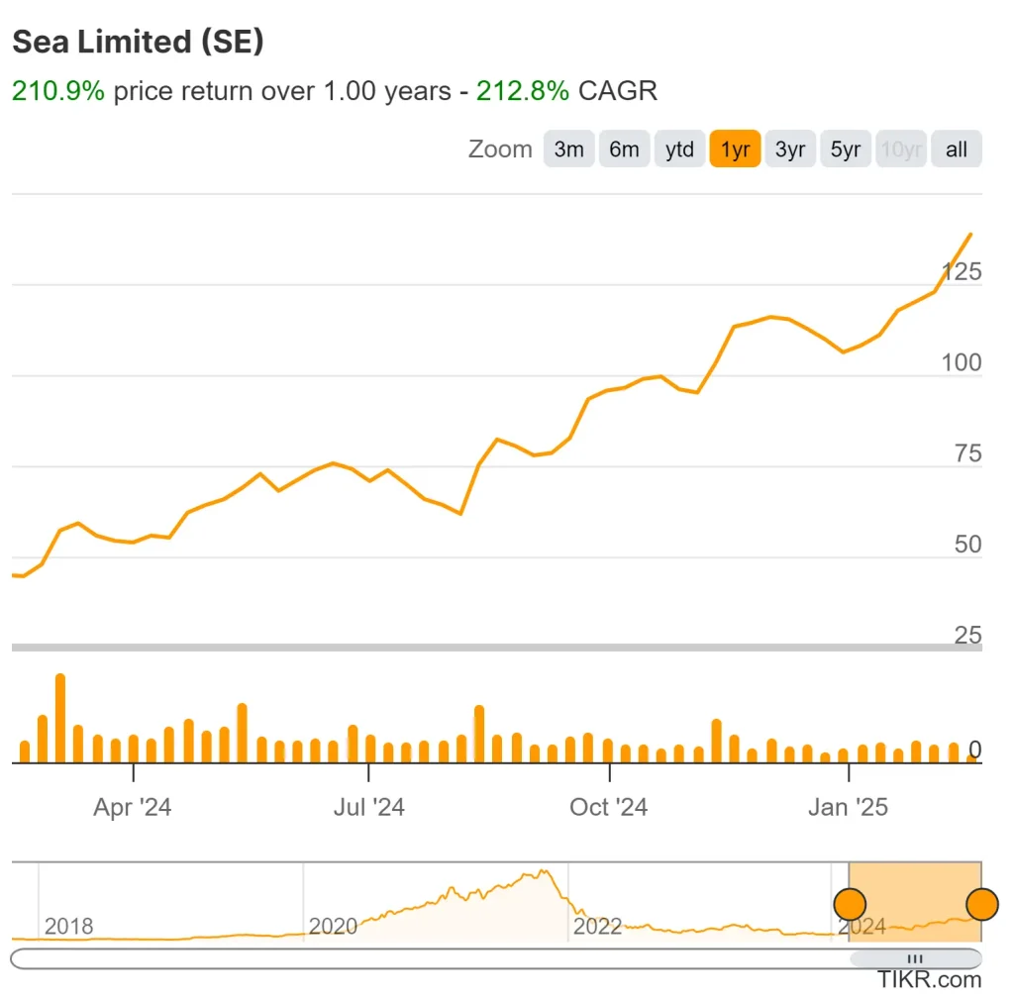Click the Sea Limited (SE) title
Screen dimensions: 1014x1000
[138, 42]
